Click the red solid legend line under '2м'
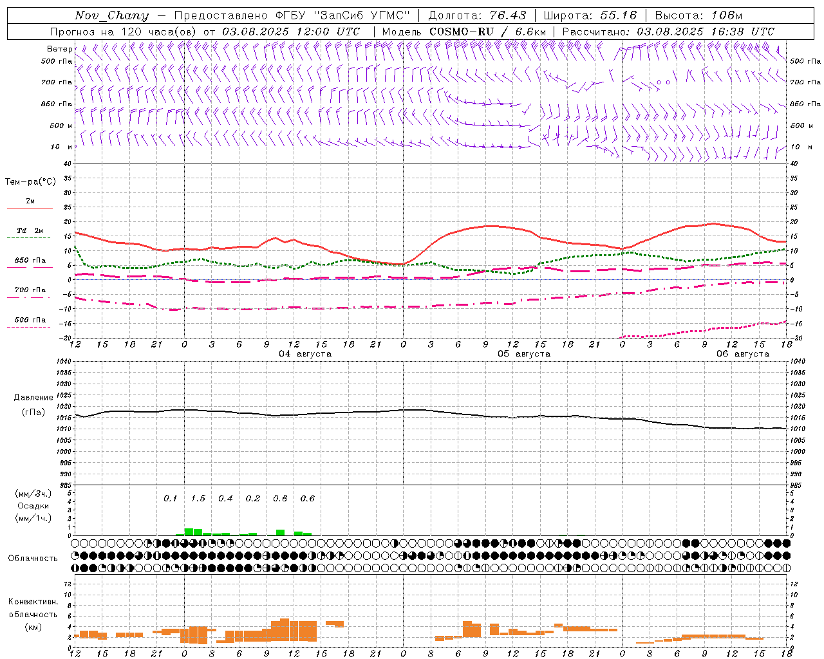 [30, 208]
